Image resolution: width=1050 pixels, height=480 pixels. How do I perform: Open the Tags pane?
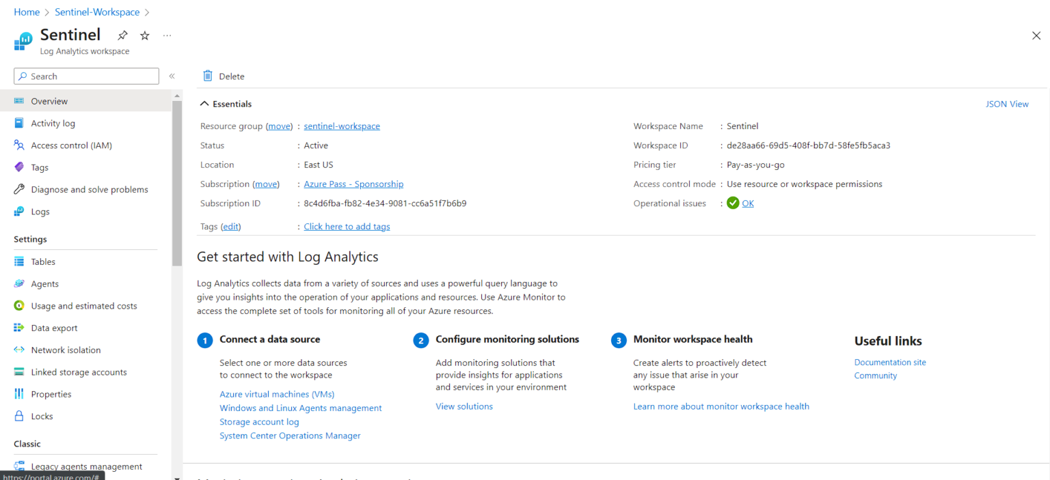coord(42,167)
